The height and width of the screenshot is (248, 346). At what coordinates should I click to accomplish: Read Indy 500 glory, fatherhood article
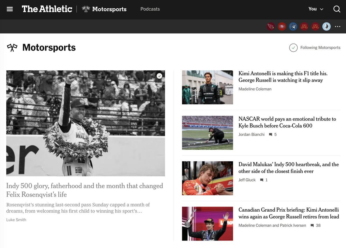(85, 190)
